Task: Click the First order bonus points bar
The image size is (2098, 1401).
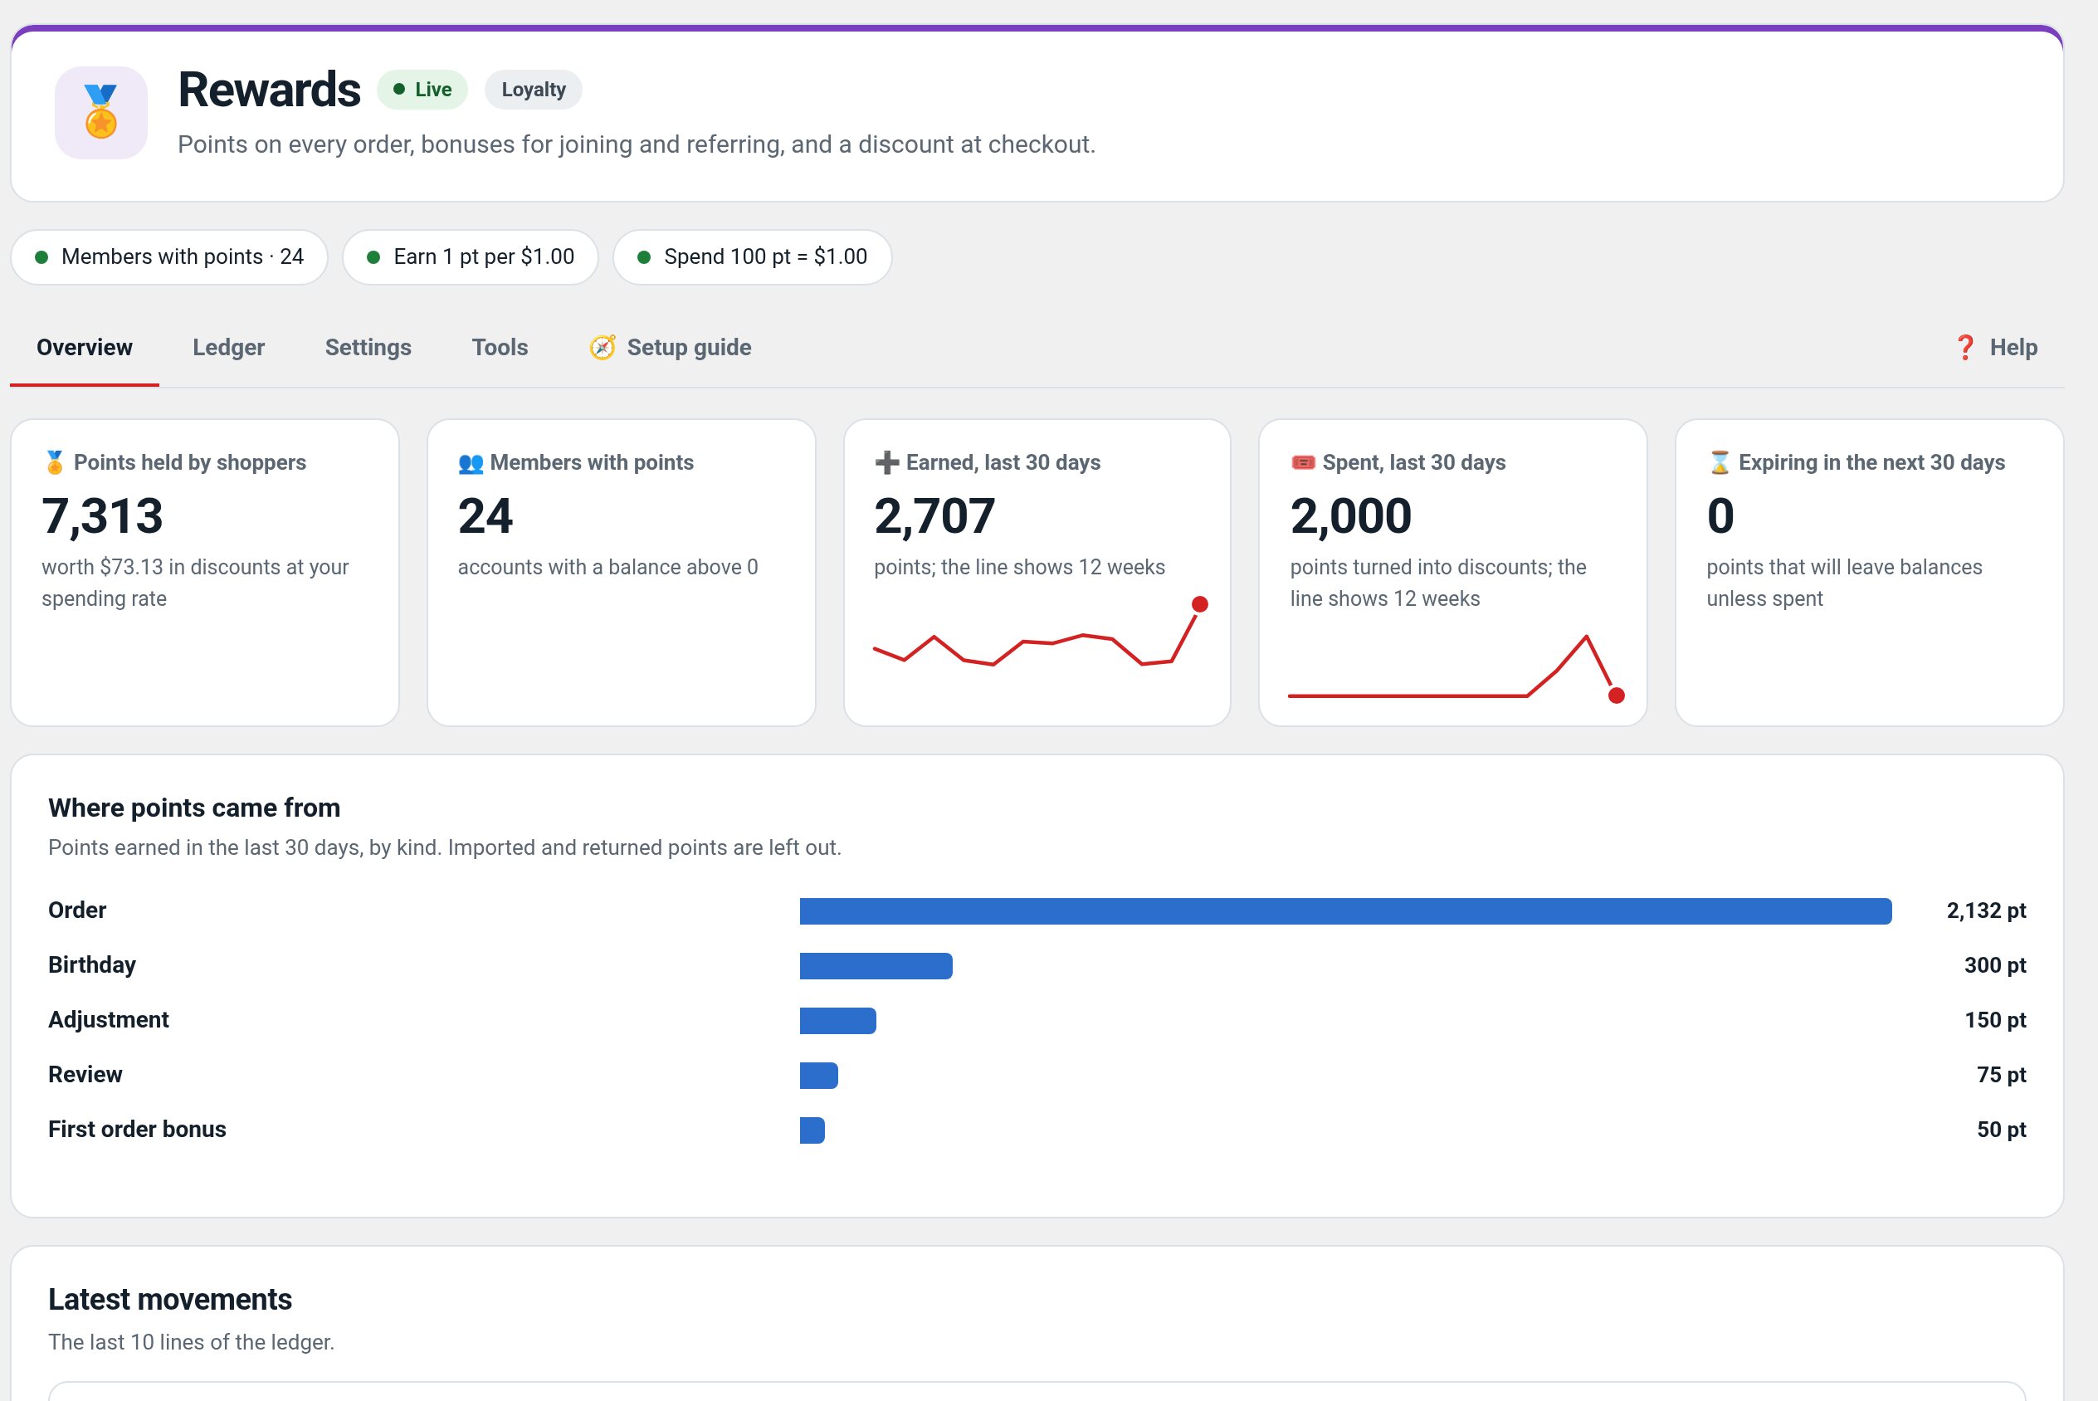Action: point(812,1130)
